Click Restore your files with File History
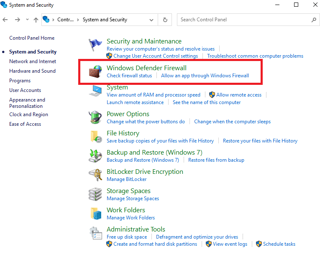The width and height of the screenshot is (320, 257). point(260,141)
